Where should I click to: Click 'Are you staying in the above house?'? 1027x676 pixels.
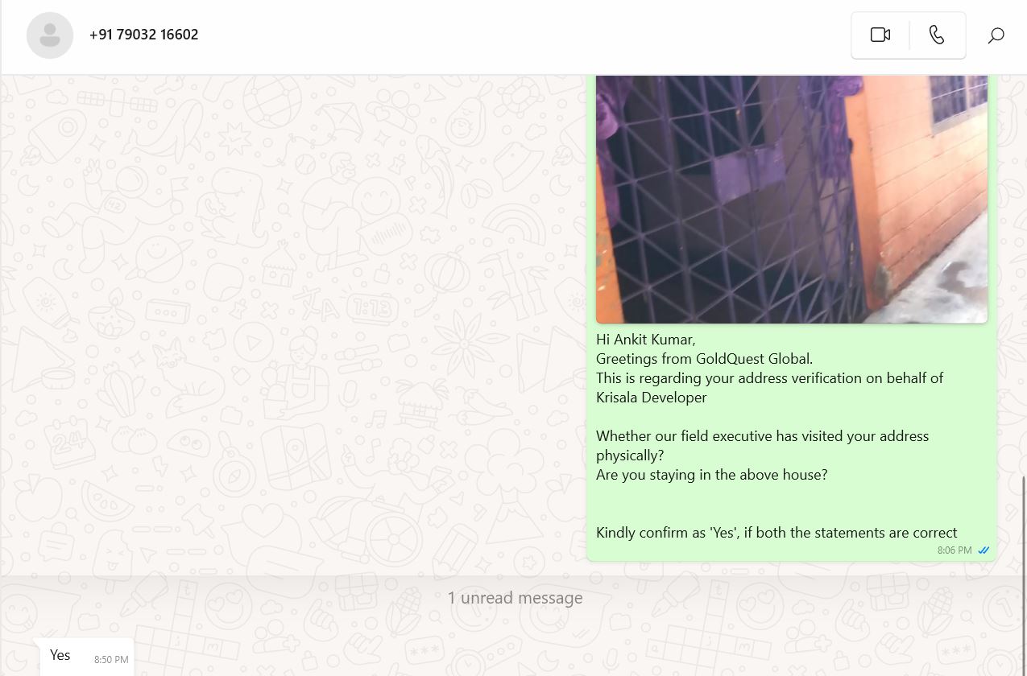click(x=711, y=475)
